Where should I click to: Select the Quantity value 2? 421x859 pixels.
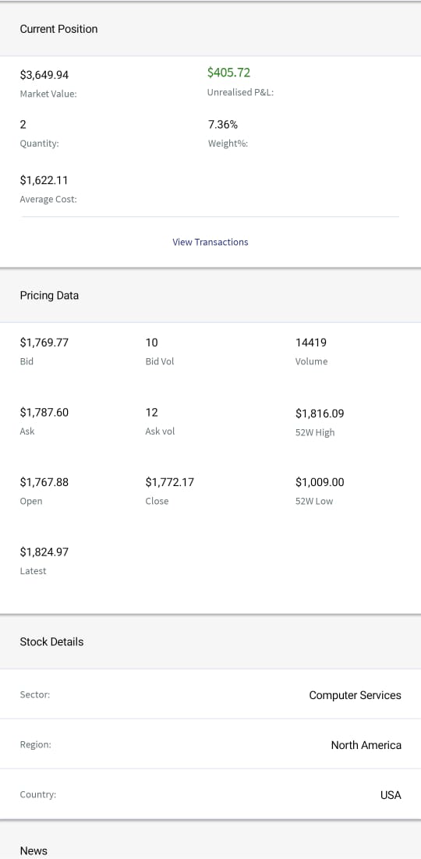(23, 125)
